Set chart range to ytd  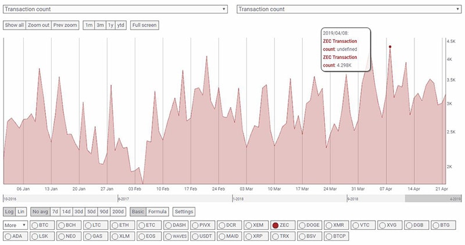(x=121, y=25)
